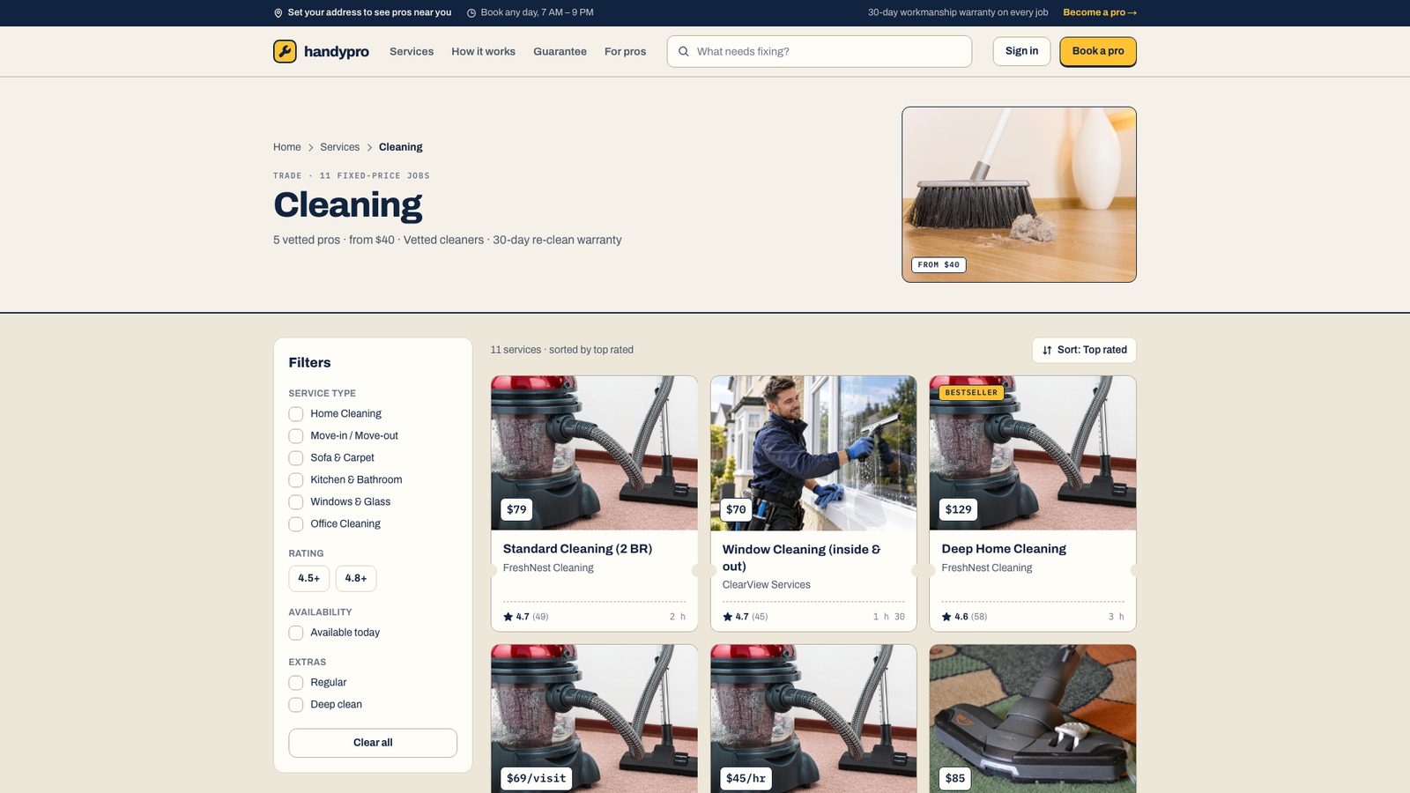Open the Guarantee page
The height and width of the screenshot is (793, 1410).
click(x=560, y=52)
